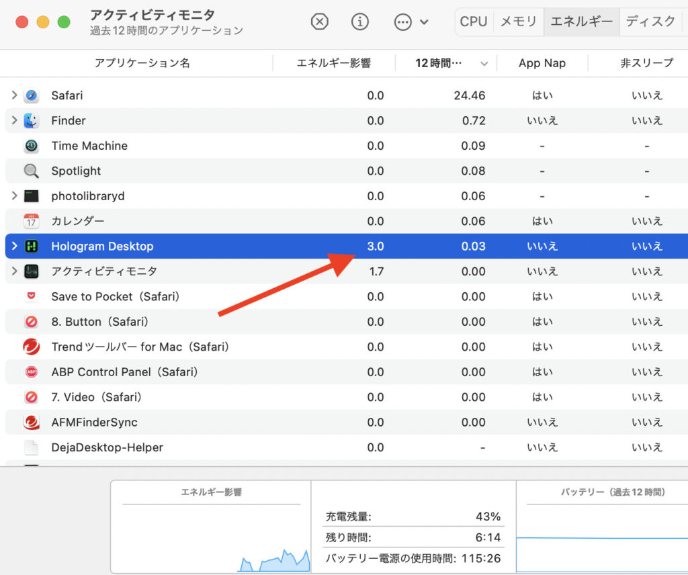This screenshot has height=575, width=688.
Task: Click the DejaDesktop-Helper document icon
Action: 31,447
